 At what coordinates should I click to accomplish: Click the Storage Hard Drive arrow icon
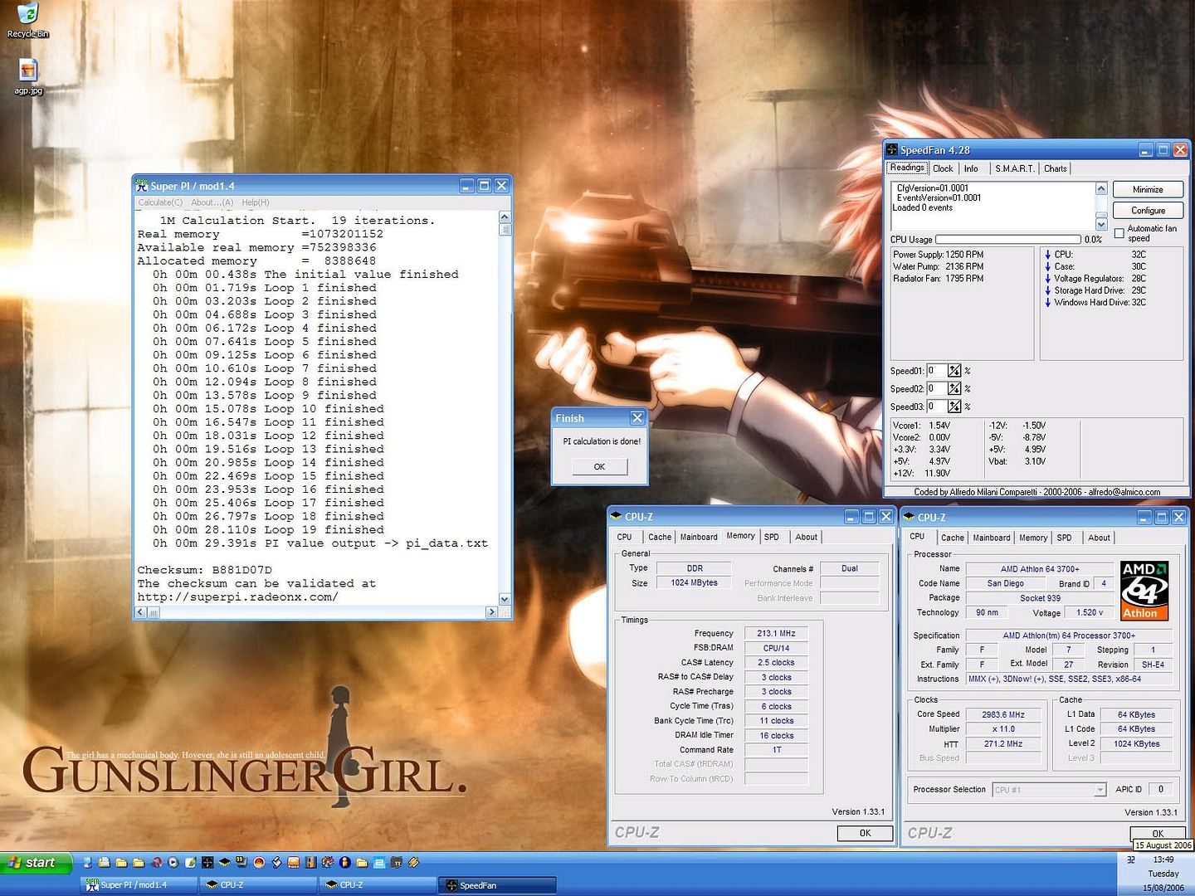[x=1047, y=290]
